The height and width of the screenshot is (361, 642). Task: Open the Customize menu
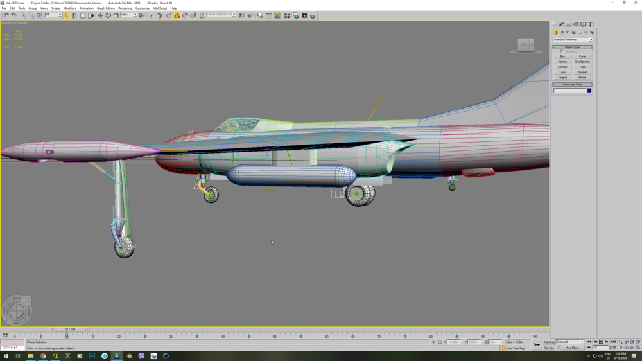click(142, 8)
